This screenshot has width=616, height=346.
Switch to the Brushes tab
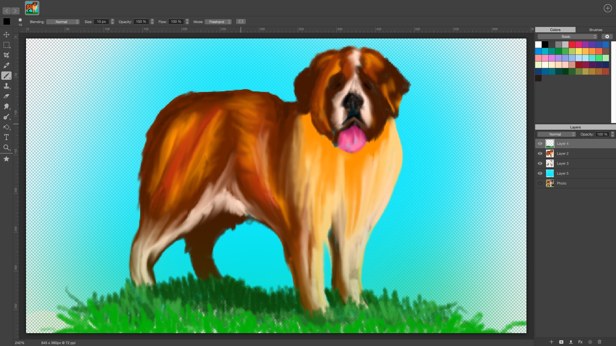(595, 30)
